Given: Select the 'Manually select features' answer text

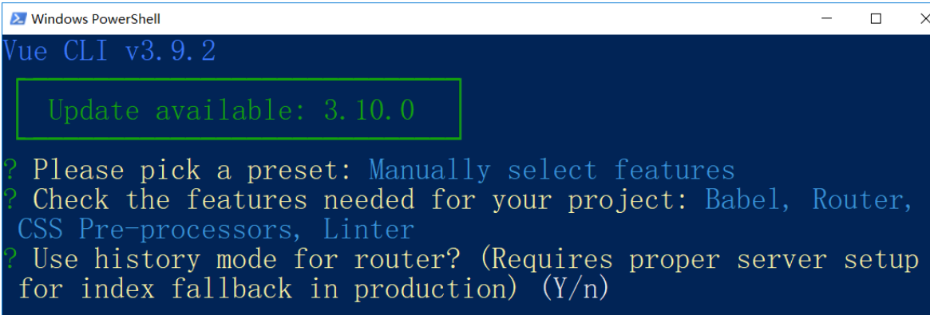Looking at the screenshot, I should (x=552, y=171).
